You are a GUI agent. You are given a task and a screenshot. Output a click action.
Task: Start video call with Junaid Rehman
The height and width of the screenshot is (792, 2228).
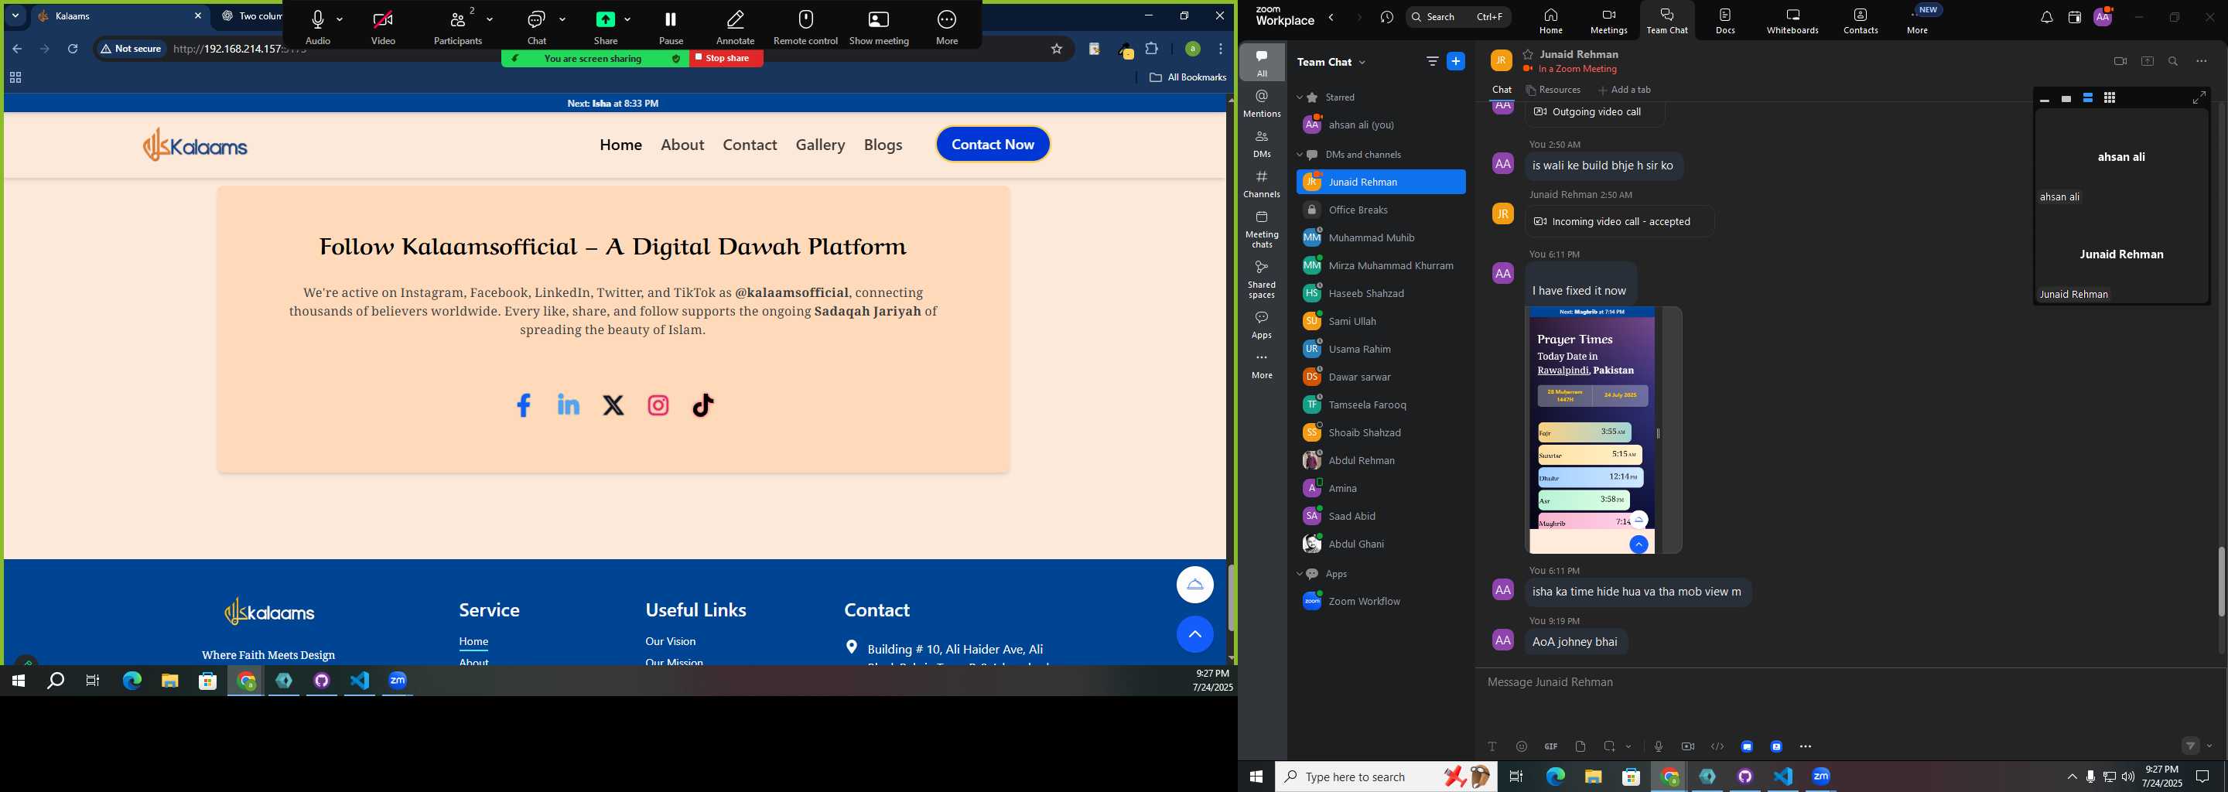pyautogui.click(x=2120, y=61)
